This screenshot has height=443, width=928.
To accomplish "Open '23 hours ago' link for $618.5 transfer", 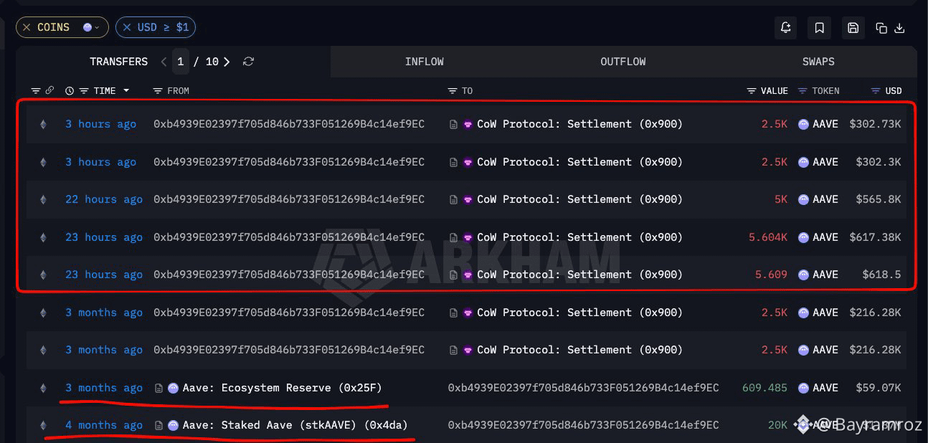I will click(104, 275).
